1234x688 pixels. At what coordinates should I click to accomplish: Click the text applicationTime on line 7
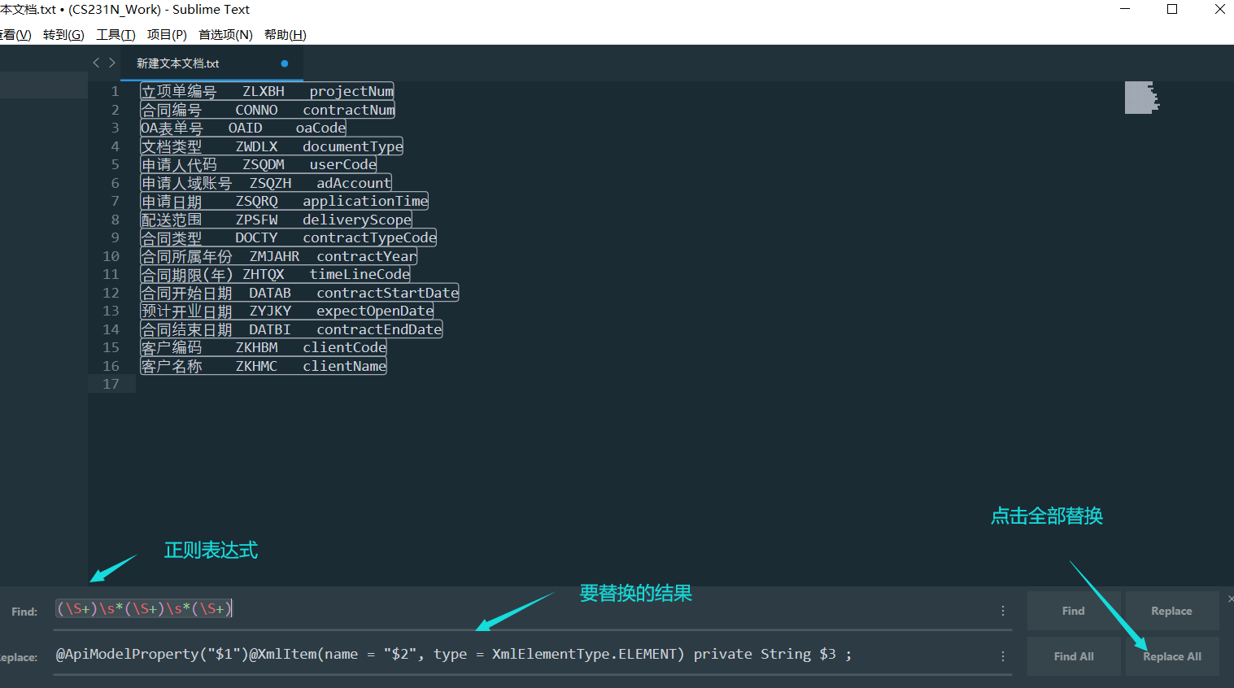point(365,201)
